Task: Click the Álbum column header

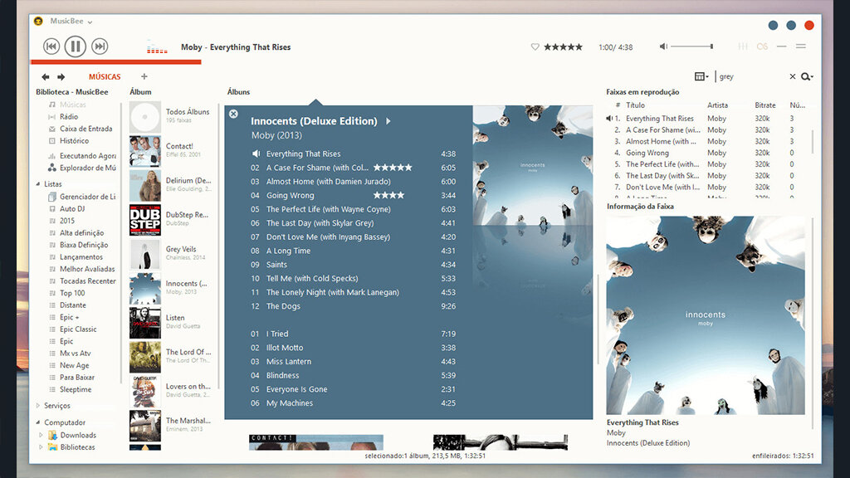Action: [x=140, y=92]
